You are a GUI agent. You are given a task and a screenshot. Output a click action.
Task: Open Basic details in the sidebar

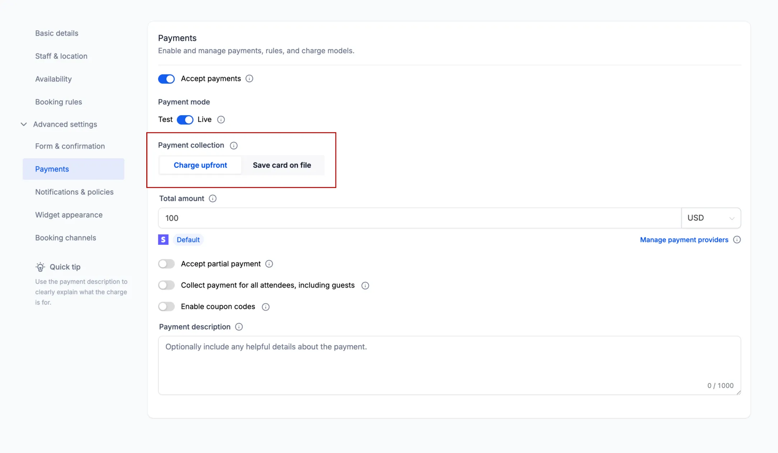pyautogui.click(x=57, y=33)
